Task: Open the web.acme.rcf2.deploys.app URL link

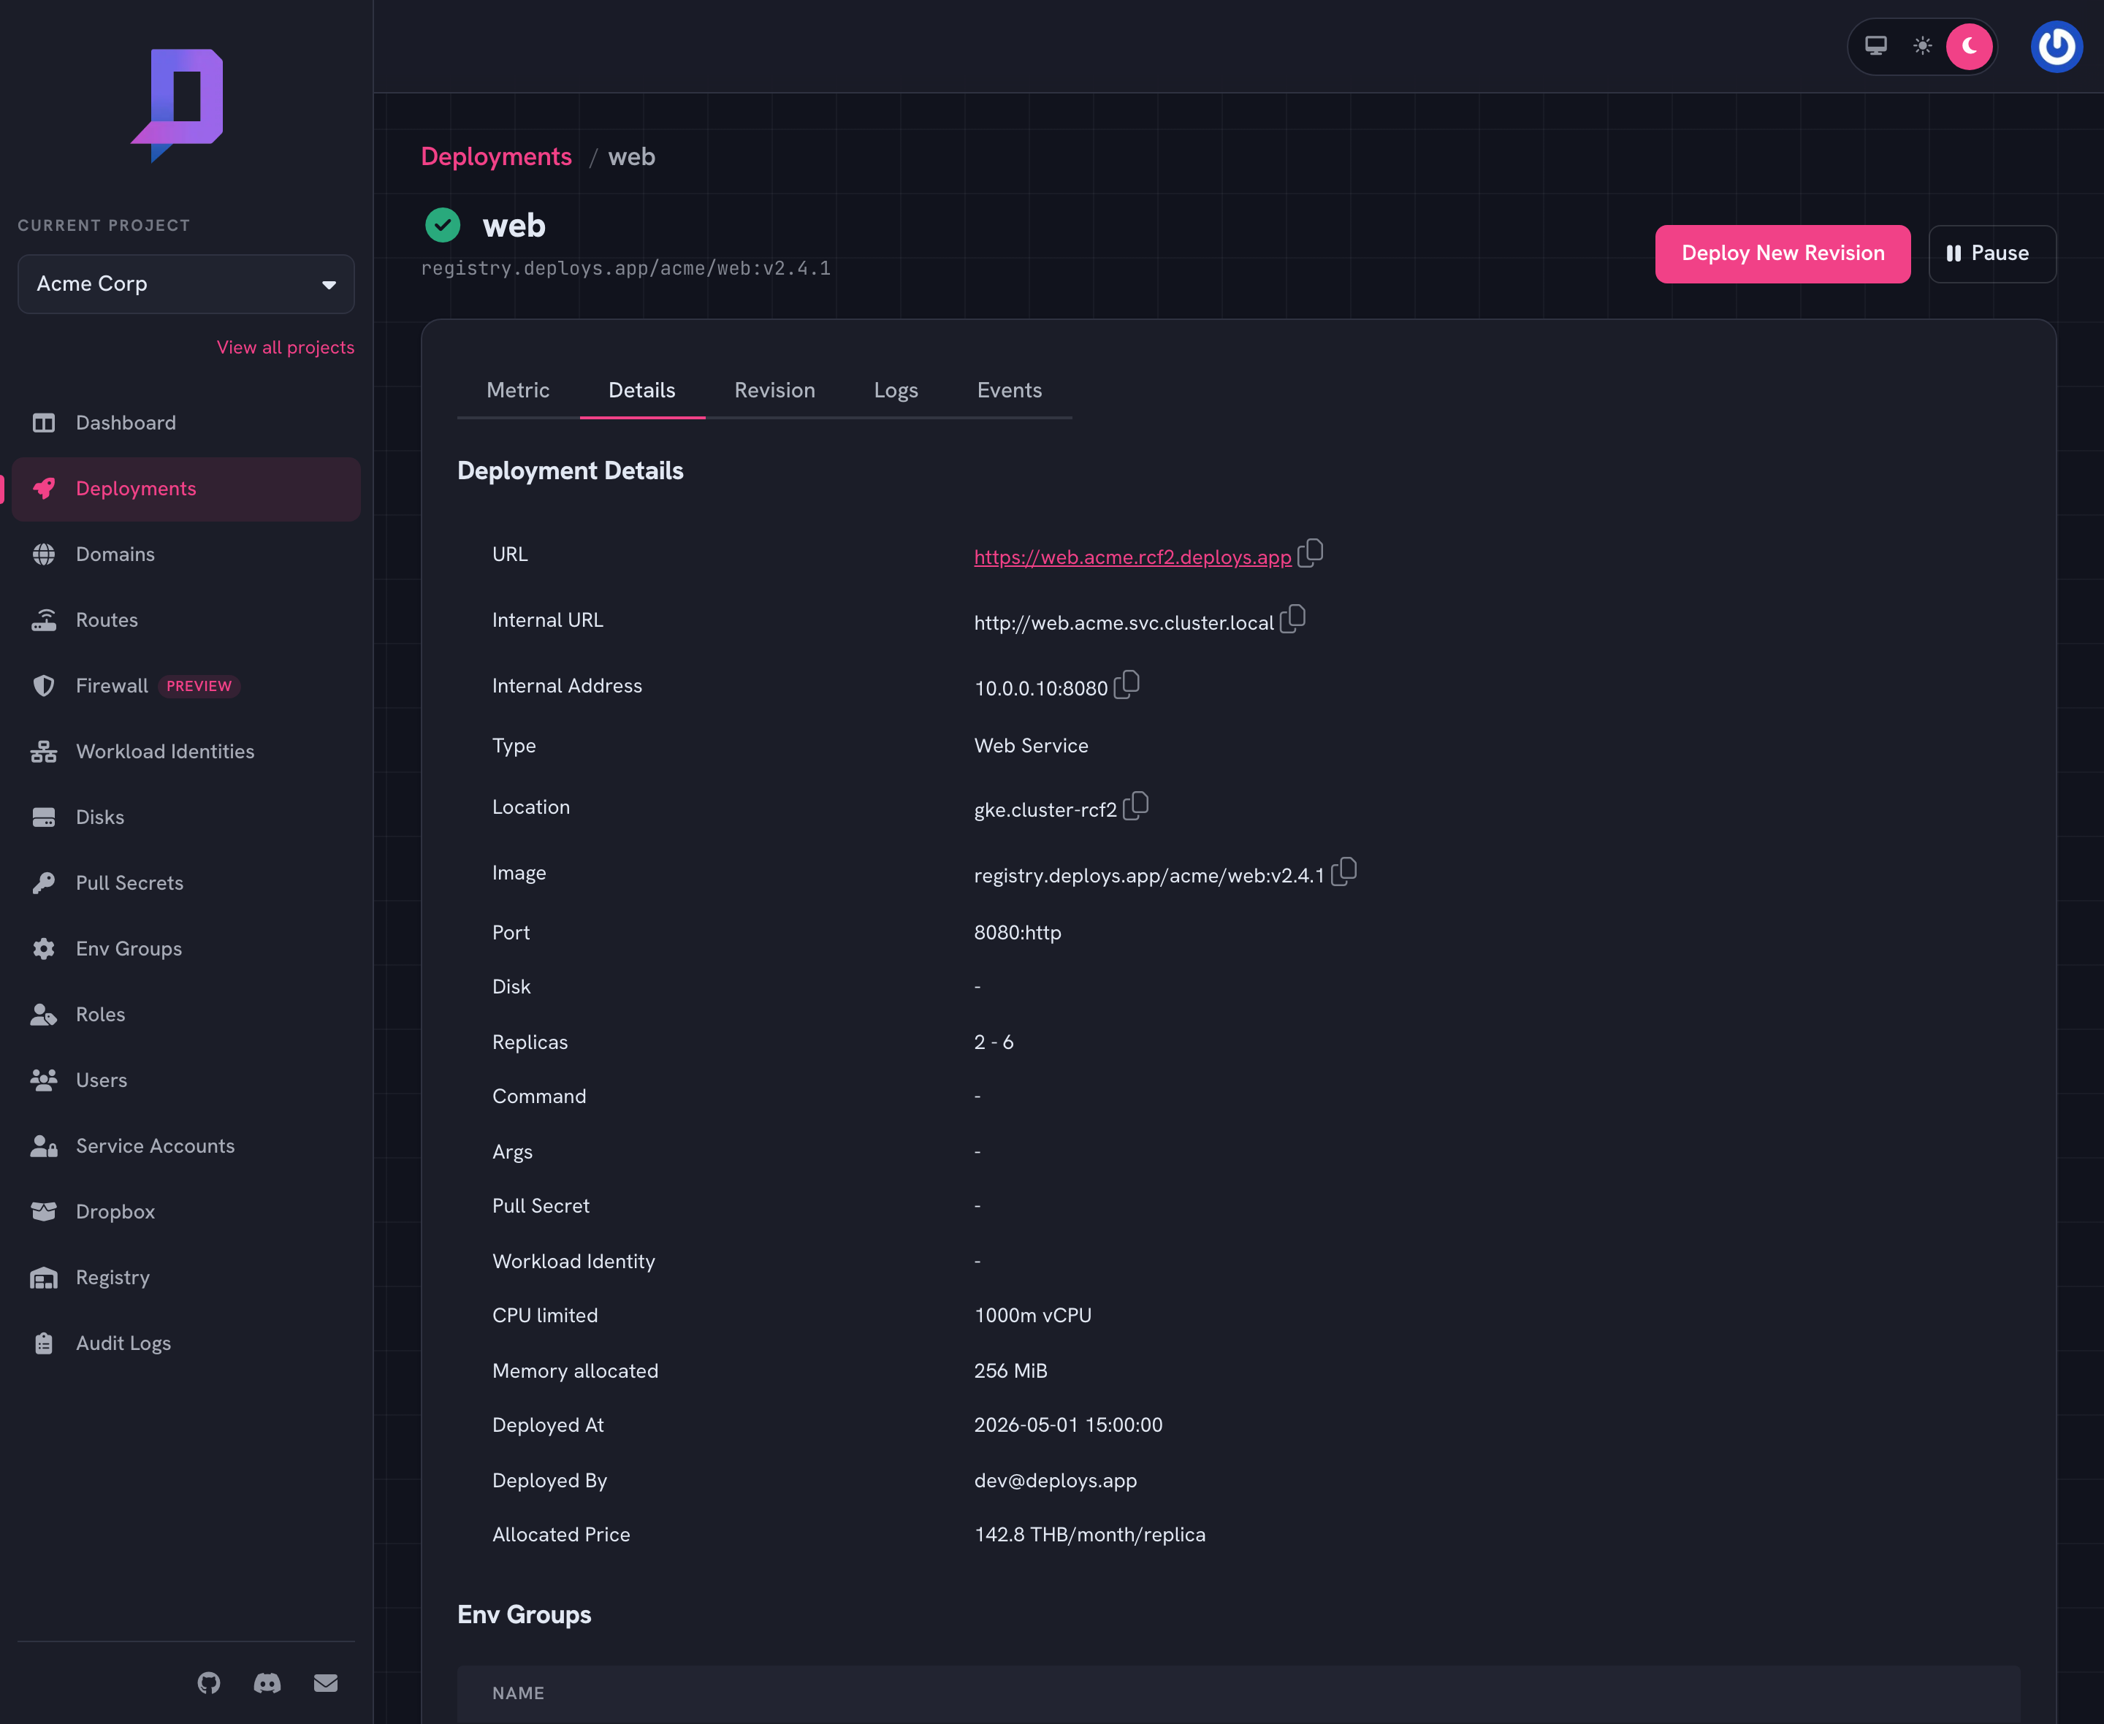Action: pyautogui.click(x=1133, y=557)
